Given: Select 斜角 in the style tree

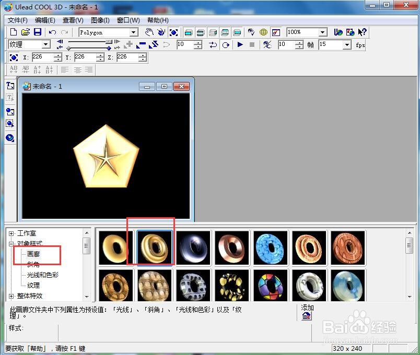Looking at the screenshot, I should [x=33, y=265].
